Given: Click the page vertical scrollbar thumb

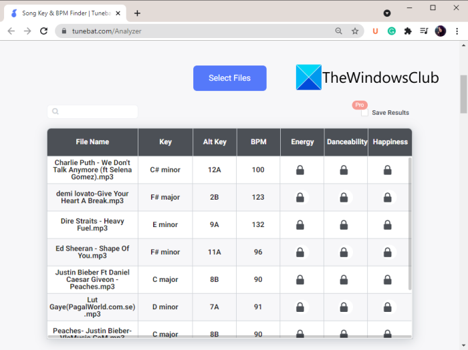Looking at the screenshot, I should pos(463,94).
